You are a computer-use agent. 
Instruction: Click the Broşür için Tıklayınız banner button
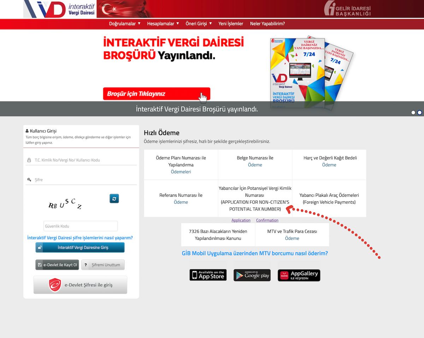[x=157, y=94]
